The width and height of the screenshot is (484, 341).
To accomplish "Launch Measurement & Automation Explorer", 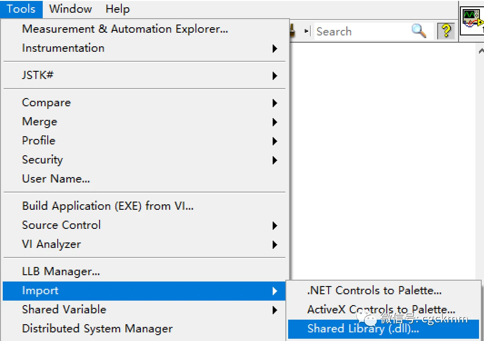I will click(x=125, y=29).
